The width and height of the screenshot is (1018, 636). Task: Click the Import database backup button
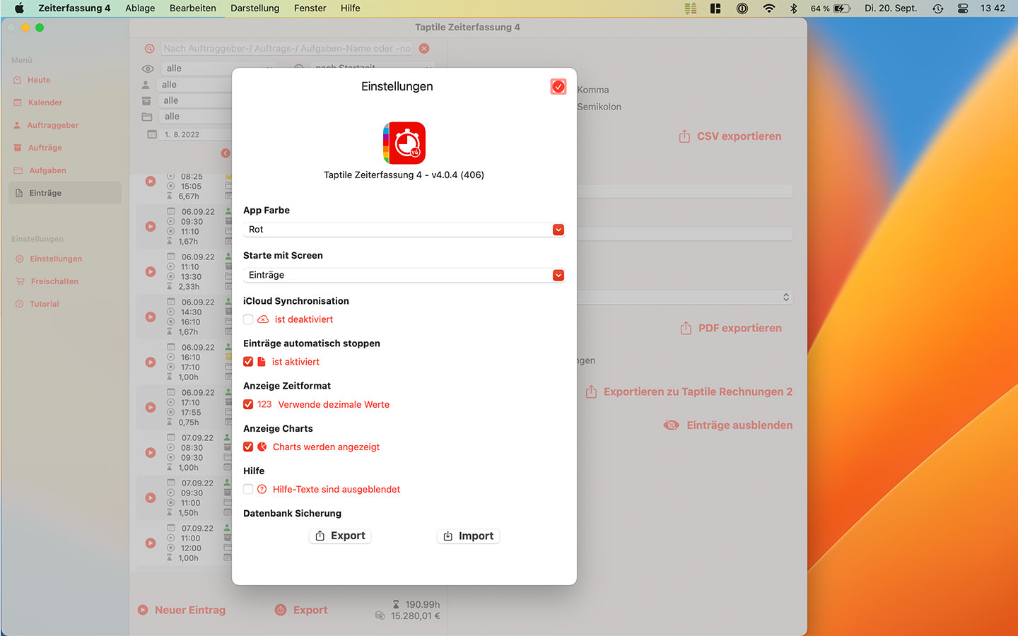[x=468, y=536]
